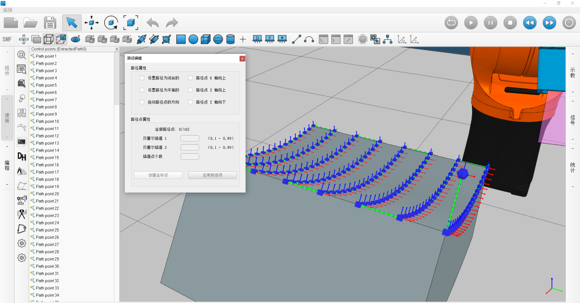
Task: Create a sphere primitive from toolbar
Action: [218, 39]
